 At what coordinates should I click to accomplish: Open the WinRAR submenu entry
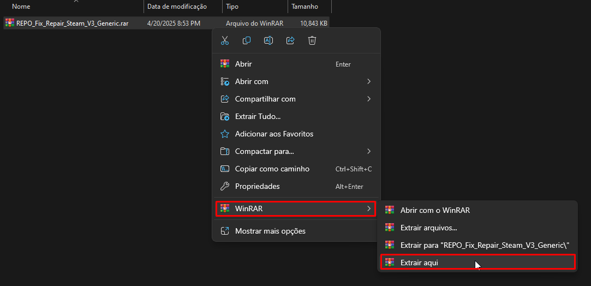(x=296, y=208)
